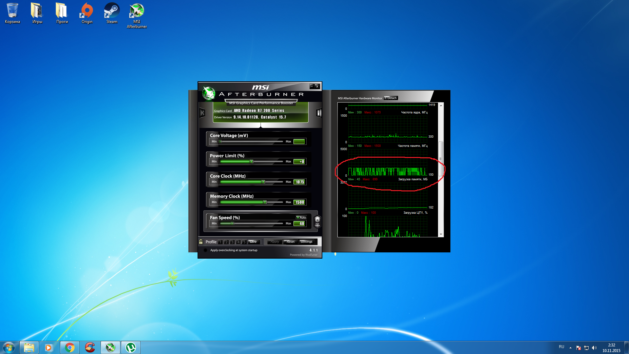Open the Windows Start menu
This screenshot has width=629, height=354.
9,347
